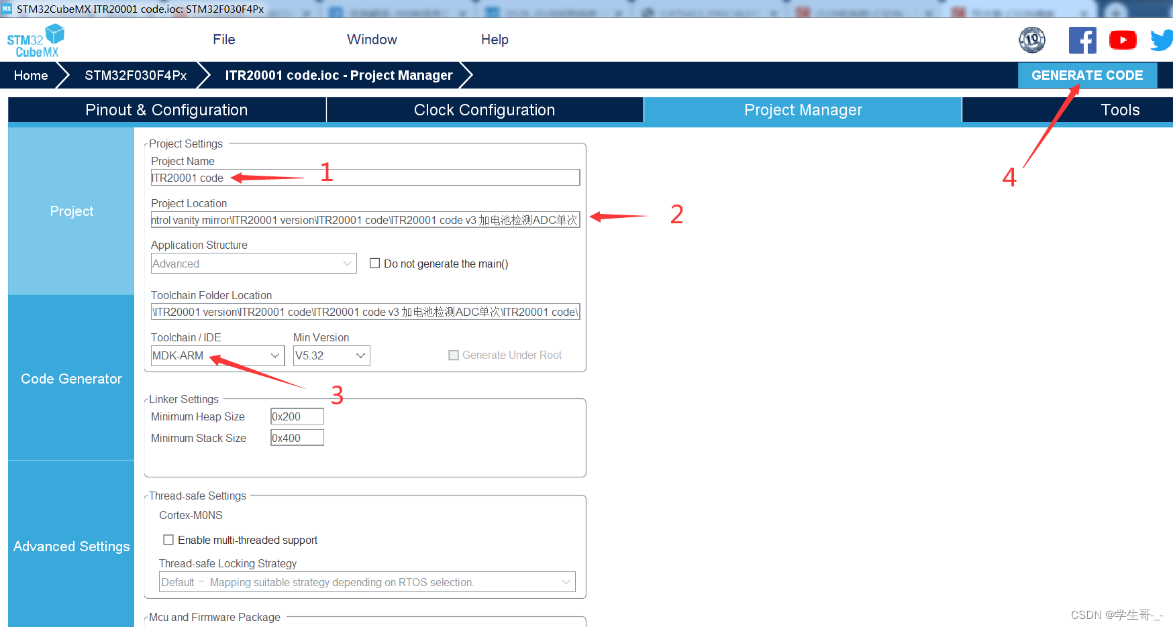Click the Thread-safe Settings heading
Image resolution: width=1173 pixels, height=627 pixels.
tap(197, 496)
